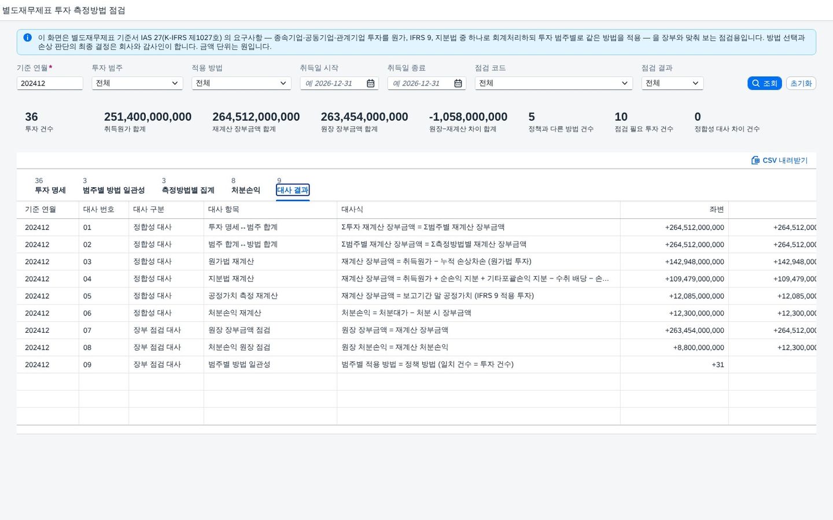Click the 처분손익 재계산 cell
Image resolution: width=833 pixels, height=520 pixels.
270,313
